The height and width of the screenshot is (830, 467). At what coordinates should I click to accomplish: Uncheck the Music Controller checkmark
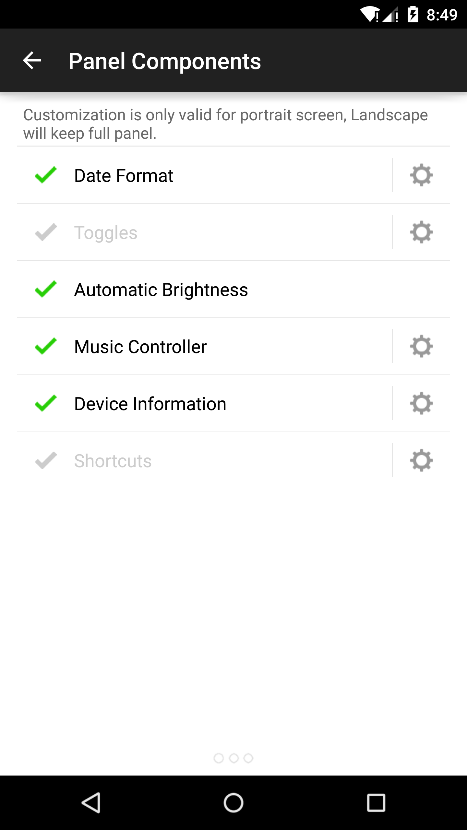46,346
